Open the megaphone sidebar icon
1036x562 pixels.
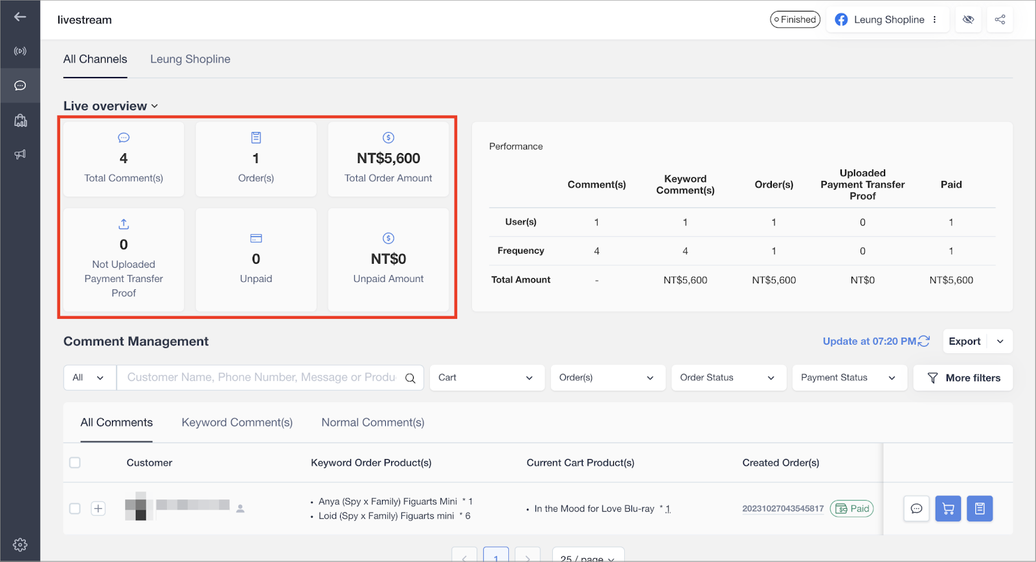20,154
